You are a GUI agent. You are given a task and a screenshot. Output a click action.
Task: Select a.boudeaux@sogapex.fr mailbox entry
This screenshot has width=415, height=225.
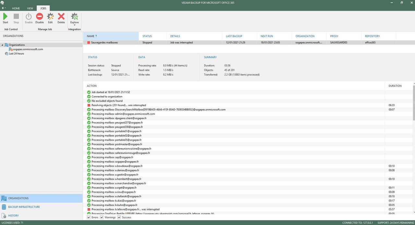pos(117,166)
